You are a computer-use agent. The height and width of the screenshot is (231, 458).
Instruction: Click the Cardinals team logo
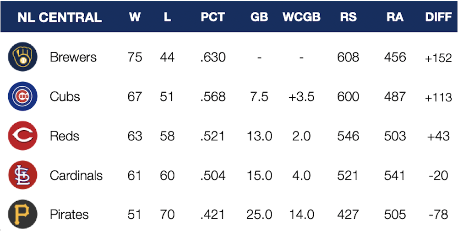point(22,175)
